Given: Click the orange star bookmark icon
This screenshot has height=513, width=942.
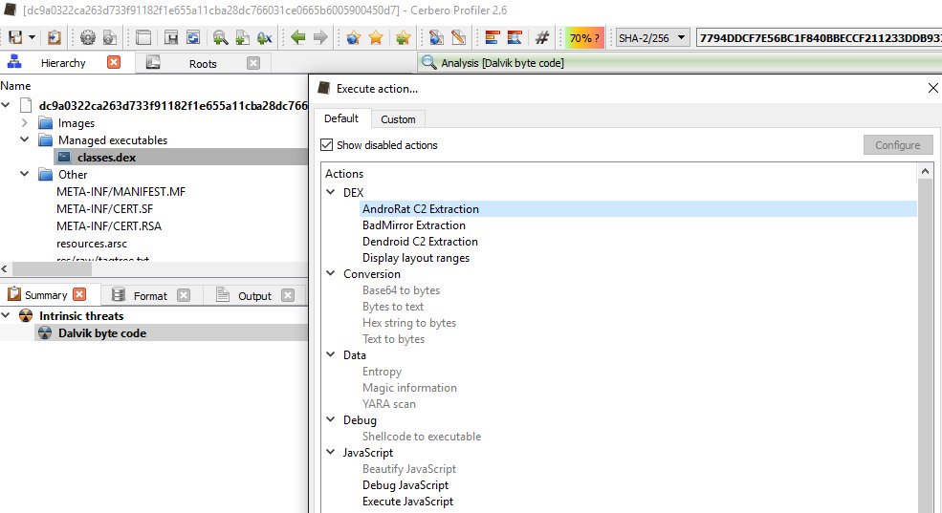Looking at the screenshot, I should tap(377, 38).
